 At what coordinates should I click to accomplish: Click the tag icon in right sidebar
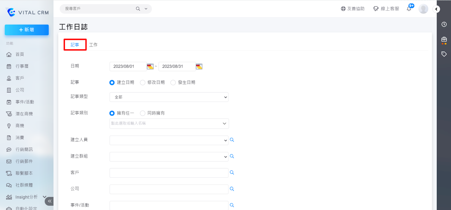pyautogui.click(x=444, y=54)
